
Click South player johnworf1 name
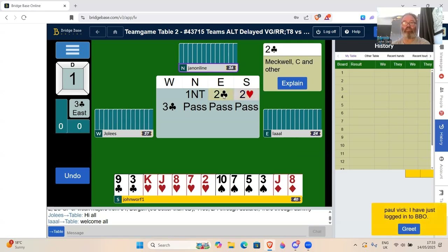pos(133,199)
